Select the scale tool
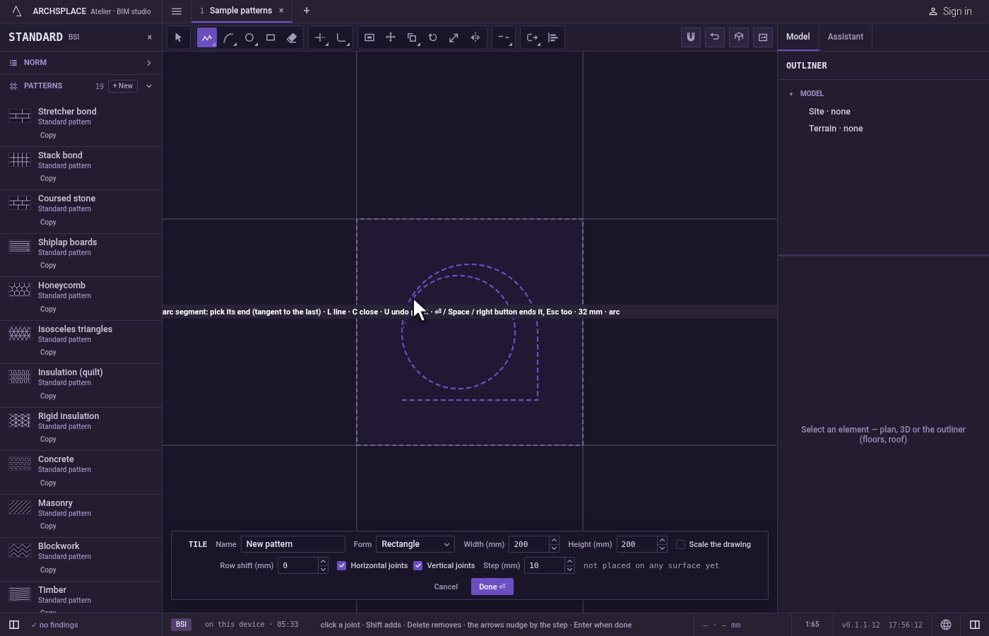This screenshot has height=636, width=989. [x=454, y=38]
